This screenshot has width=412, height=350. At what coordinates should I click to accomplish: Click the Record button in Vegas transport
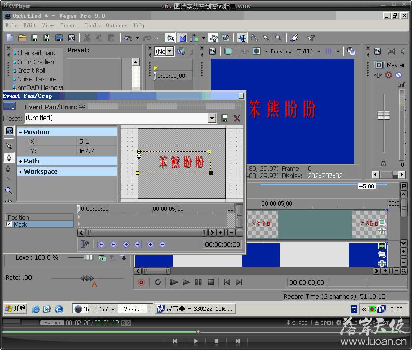pos(141,282)
